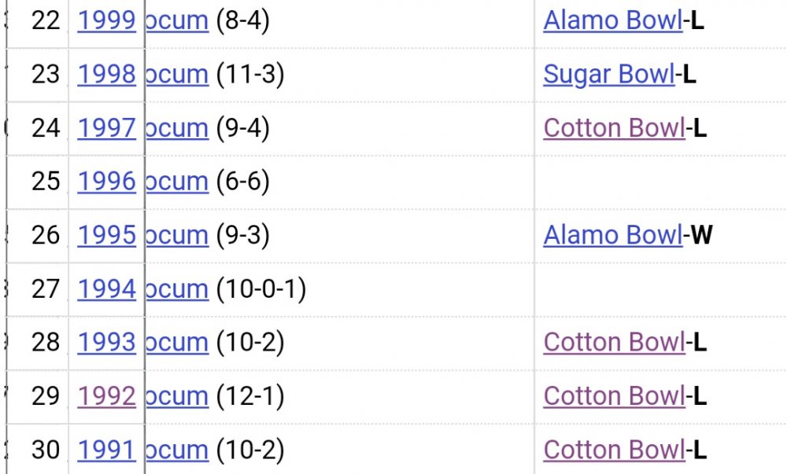Open coach link beside the (6-6) record

(x=178, y=182)
